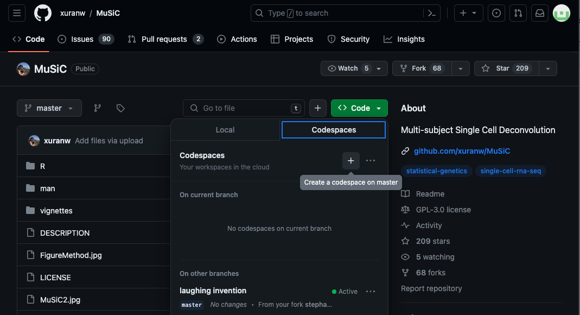Expand the Star lists dropdown arrow
This screenshot has width=580, height=315.
coord(548,68)
